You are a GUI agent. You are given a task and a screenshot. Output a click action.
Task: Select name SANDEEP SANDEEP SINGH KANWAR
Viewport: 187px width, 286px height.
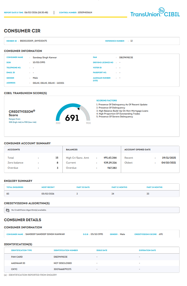(45, 234)
